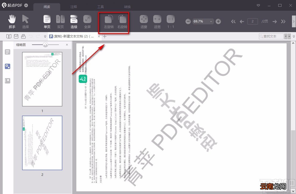Fit page with 适窗 button

tap(144, 22)
